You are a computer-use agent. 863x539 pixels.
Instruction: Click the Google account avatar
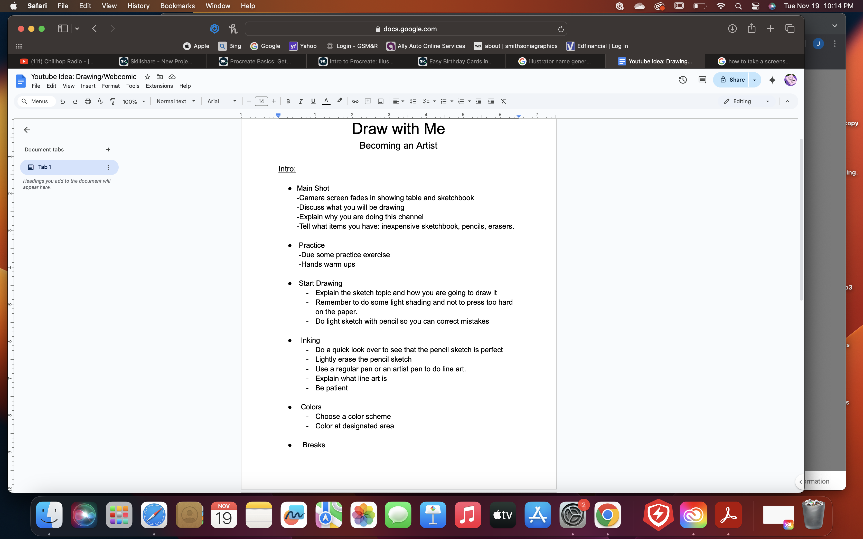(790, 80)
